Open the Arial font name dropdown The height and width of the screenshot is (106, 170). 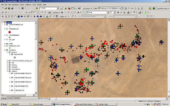108,12
